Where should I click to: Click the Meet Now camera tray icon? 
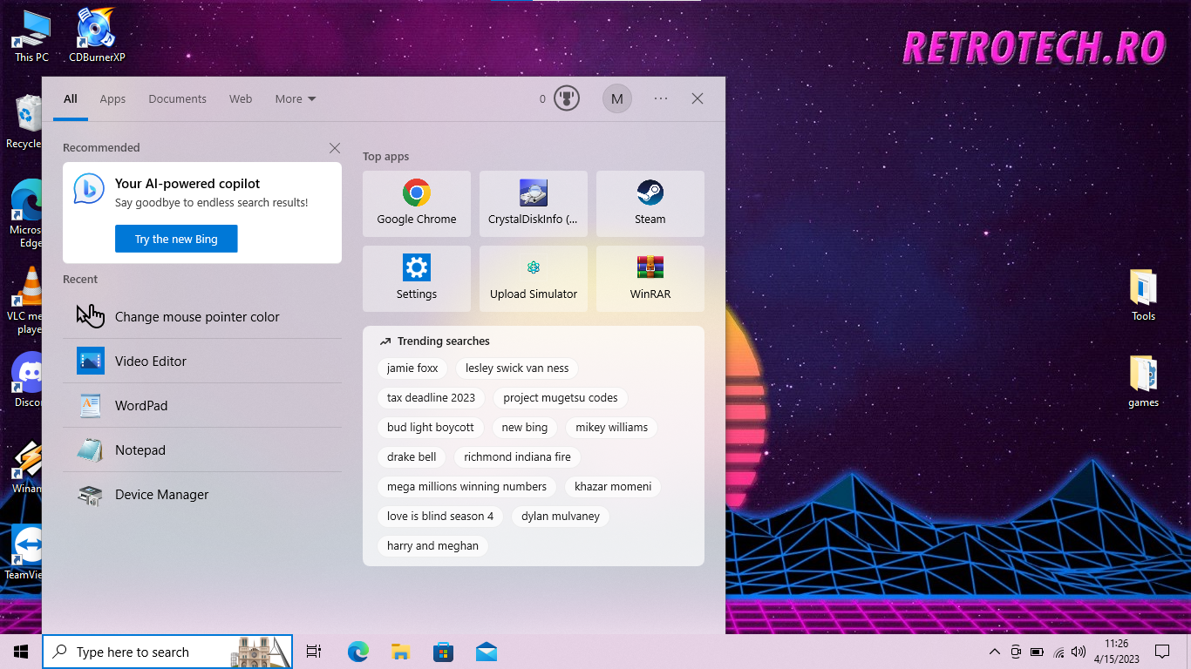click(x=1016, y=652)
